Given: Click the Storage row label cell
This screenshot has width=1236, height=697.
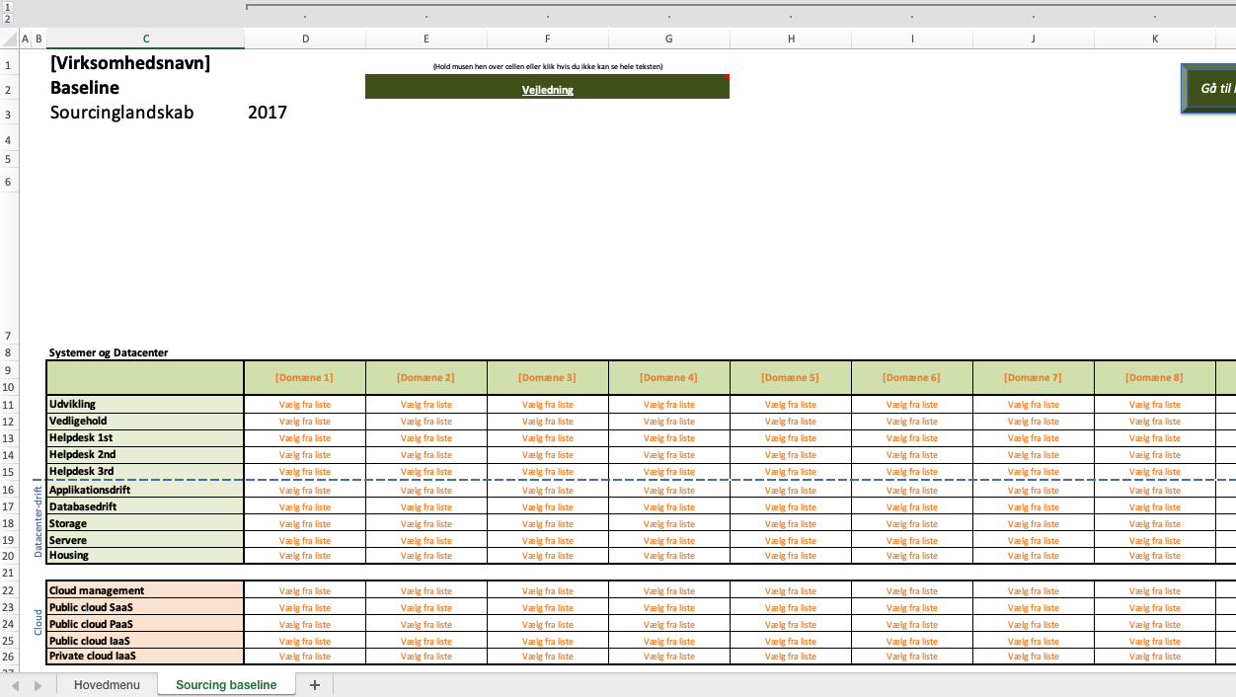Looking at the screenshot, I should click(144, 524).
